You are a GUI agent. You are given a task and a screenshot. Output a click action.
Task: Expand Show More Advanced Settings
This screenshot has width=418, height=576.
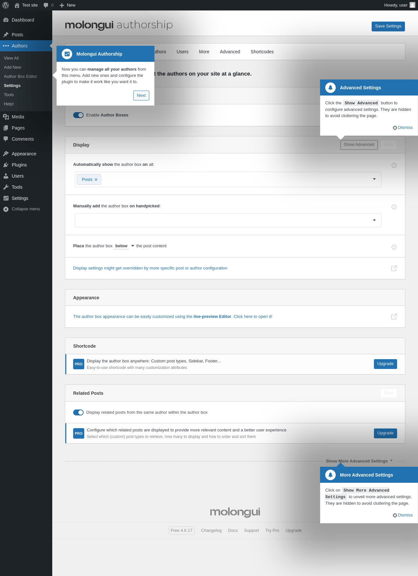(359, 461)
